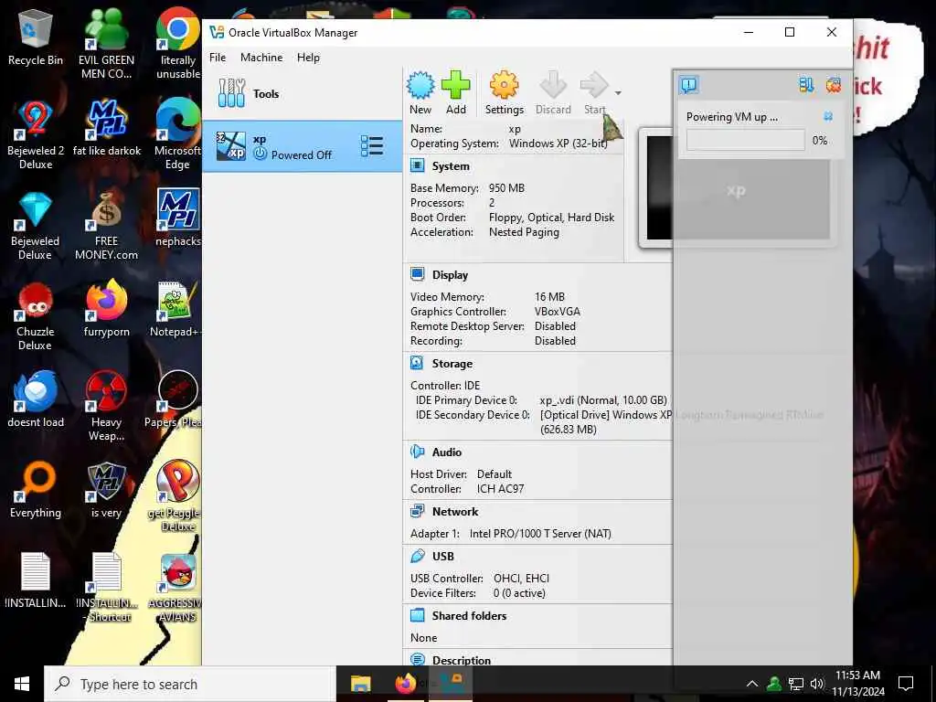
Task: Click the Network adapter icon
Action: click(417, 511)
